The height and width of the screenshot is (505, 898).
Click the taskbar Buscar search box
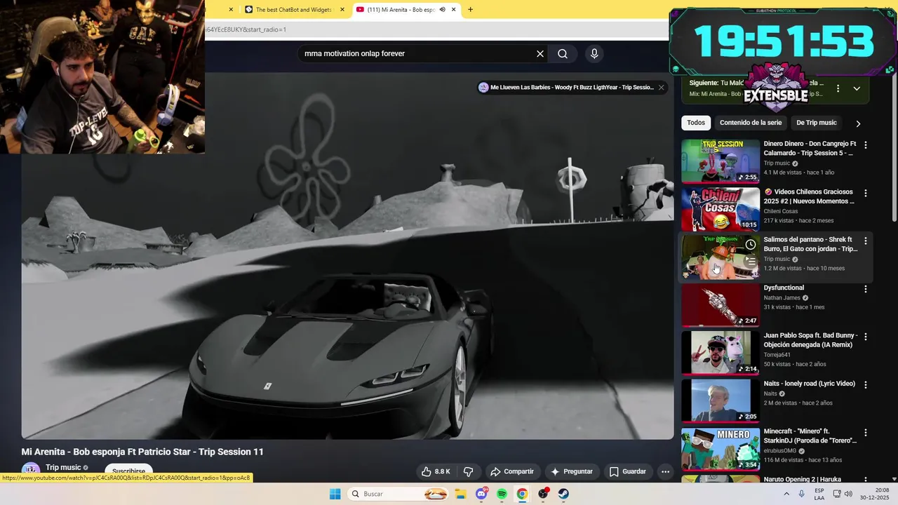point(398,494)
